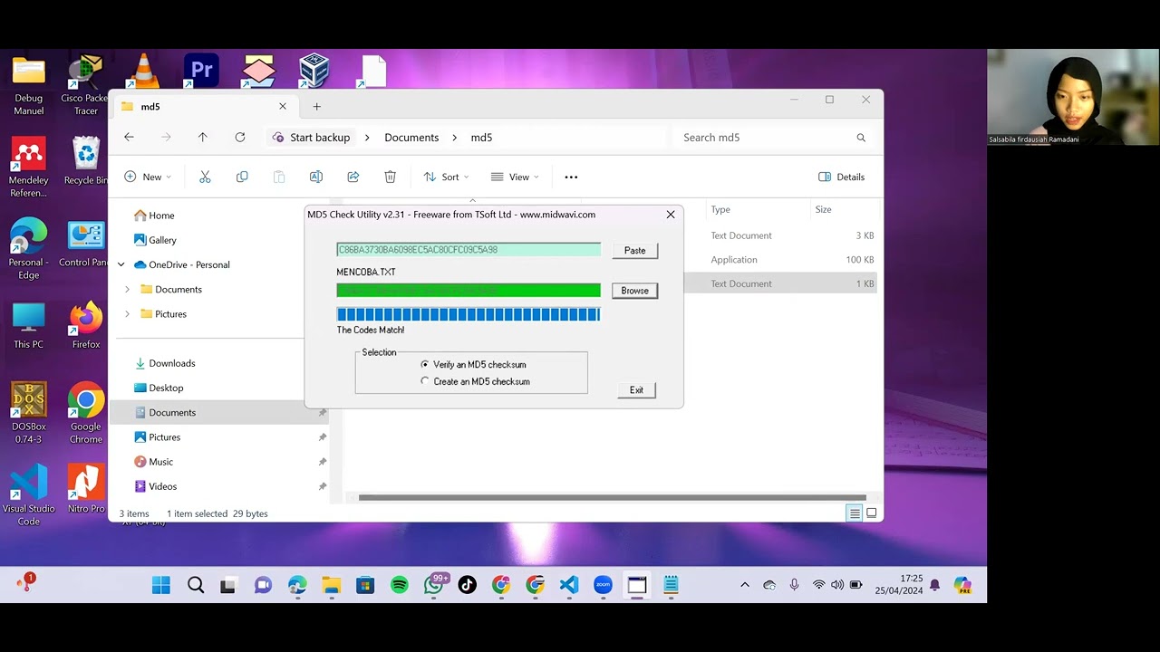Toggle the Details pane button
The image size is (1160, 652).
[841, 177]
